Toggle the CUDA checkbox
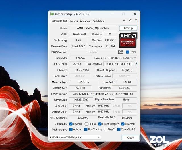The image size is (182, 150). tap(86, 124)
